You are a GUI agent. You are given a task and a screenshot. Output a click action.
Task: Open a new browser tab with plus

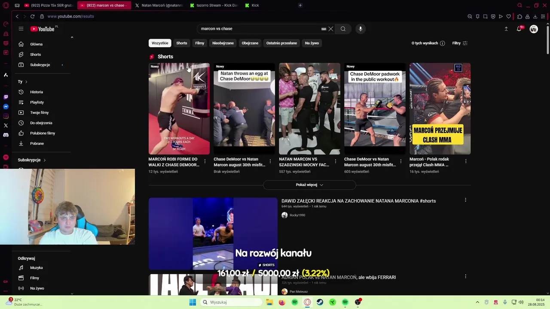pyautogui.click(x=300, y=5)
